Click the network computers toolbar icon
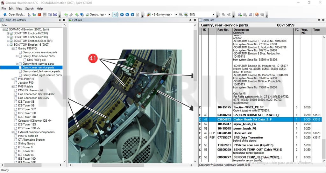This screenshot has height=173, width=326. (x=34, y=15)
